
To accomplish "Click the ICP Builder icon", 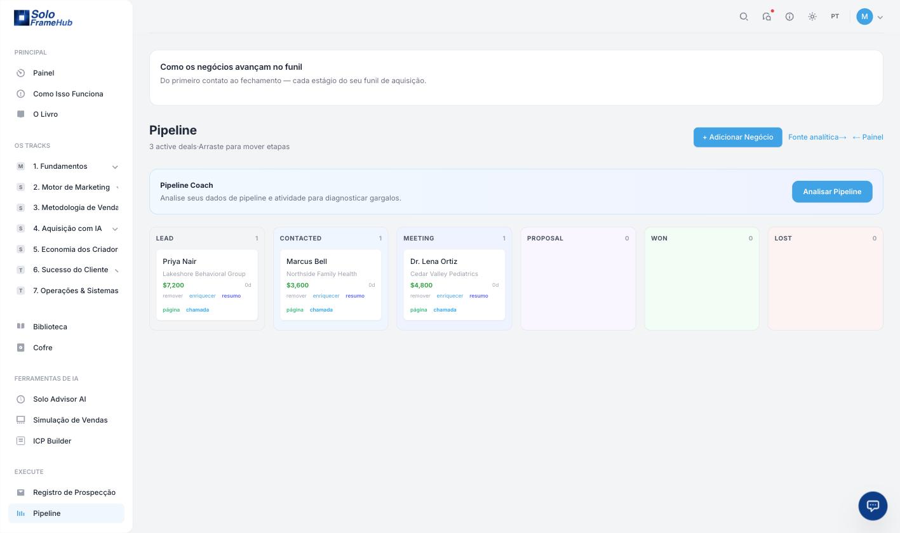I will 20,441.
